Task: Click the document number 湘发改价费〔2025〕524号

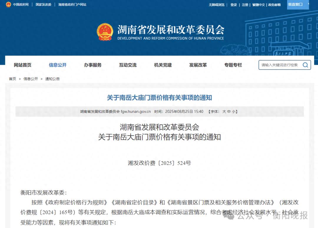Action: tap(159, 163)
